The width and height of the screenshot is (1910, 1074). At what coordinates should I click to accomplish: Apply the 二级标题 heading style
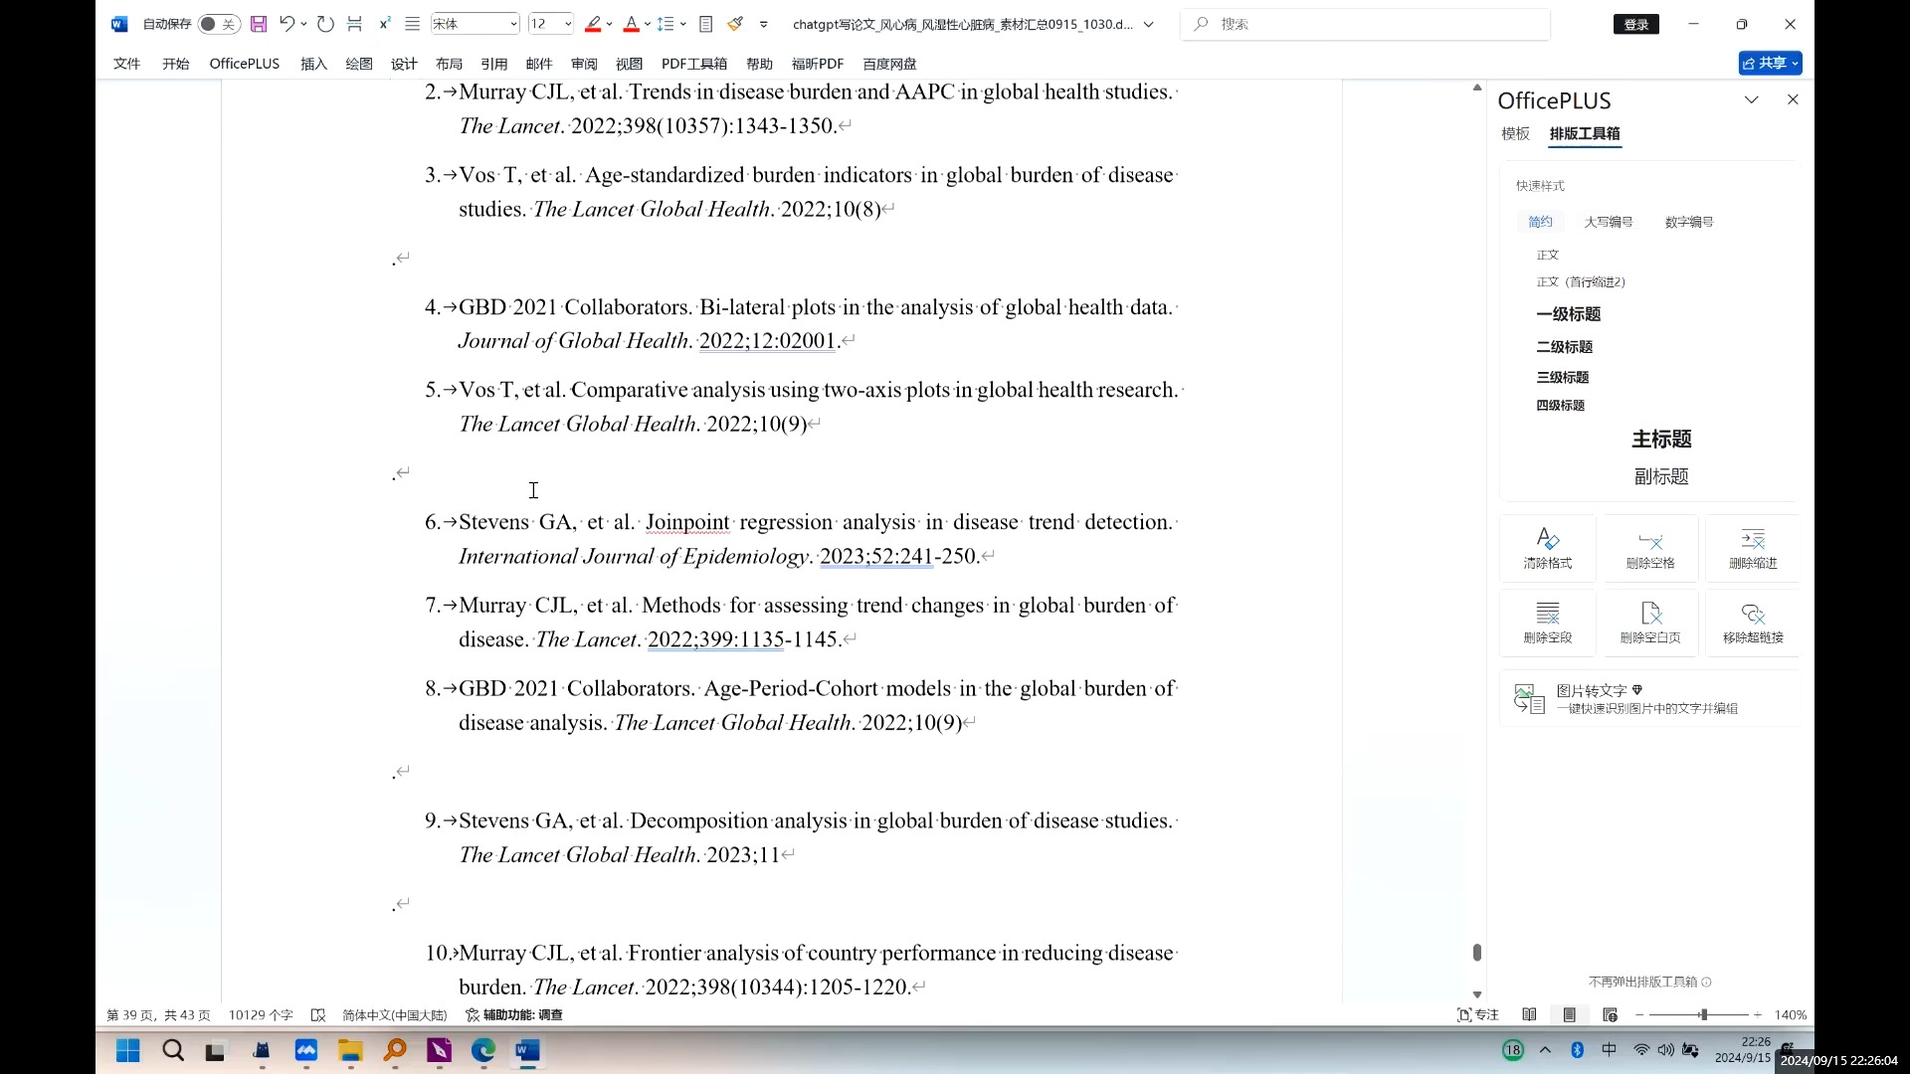[x=1564, y=347]
